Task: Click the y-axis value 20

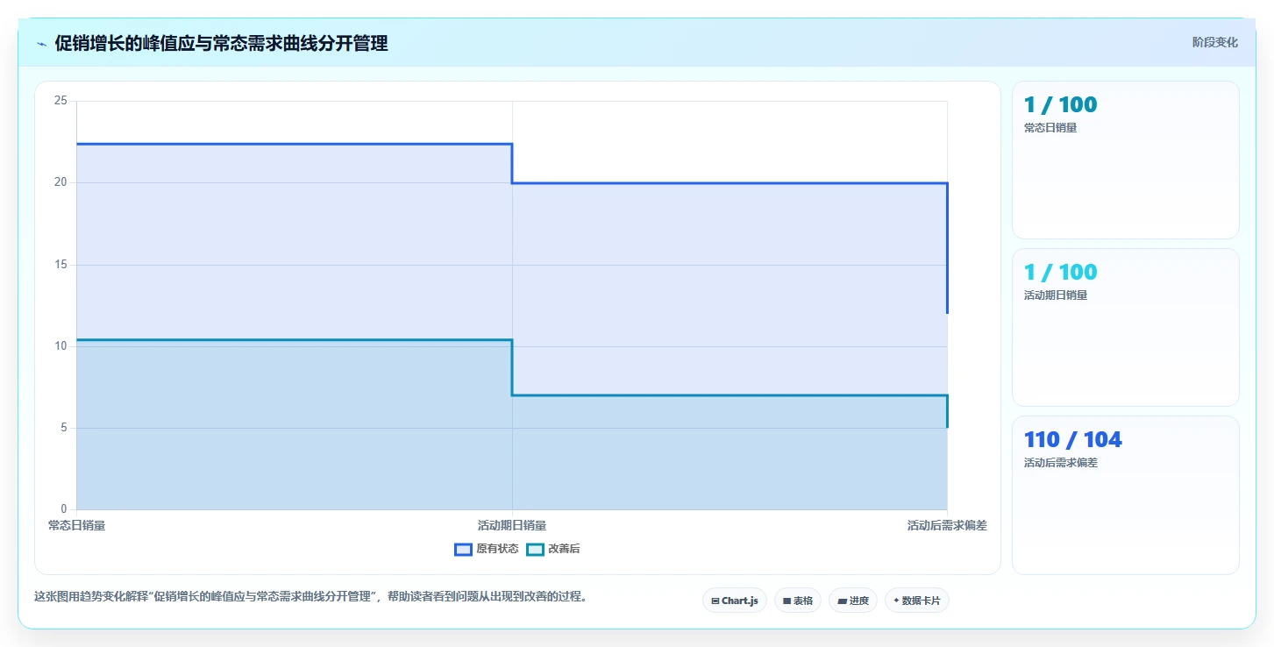Action: 60,182
